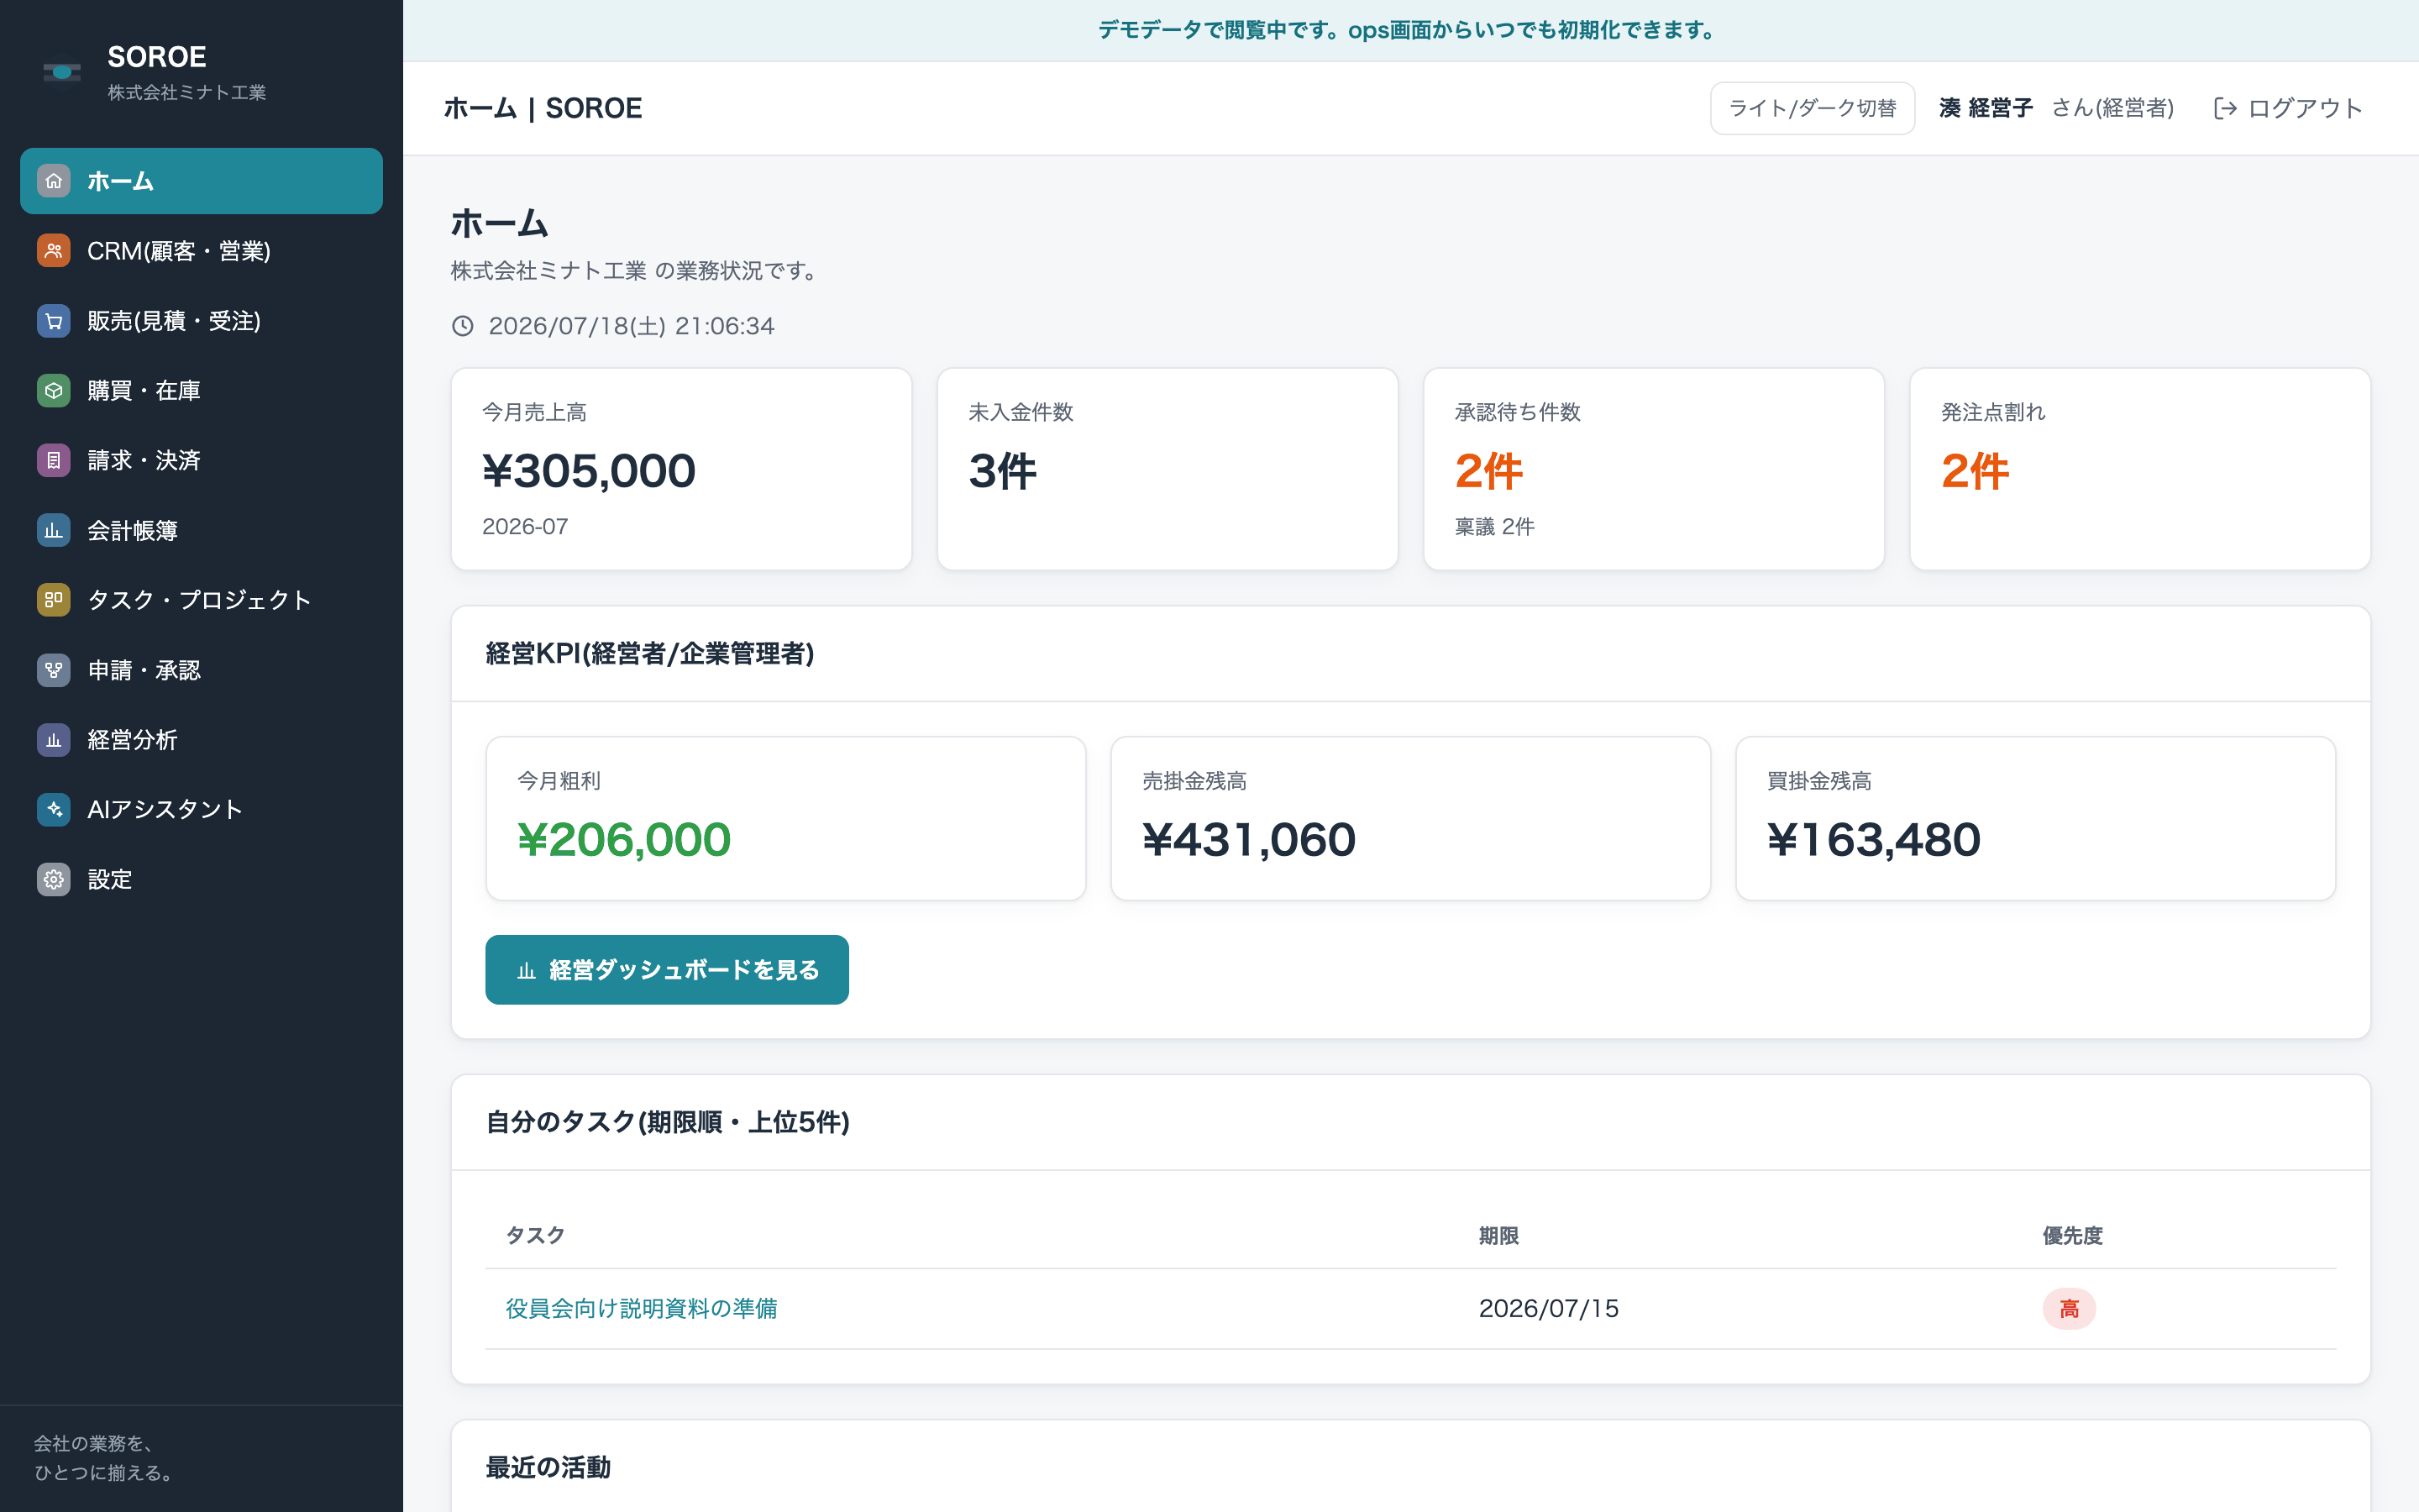The image size is (2419, 1512).
Task: Click the 承認待ち件数 2件 card
Action: [1653, 469]
